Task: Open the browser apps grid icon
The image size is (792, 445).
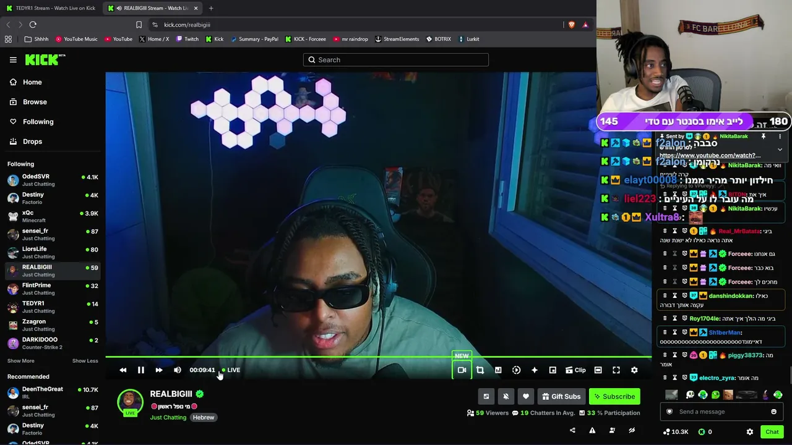Action: (x=8, y=39)
